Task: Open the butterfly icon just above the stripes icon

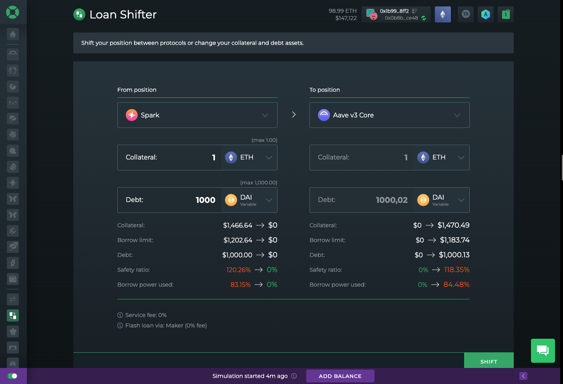Action: 13,215
